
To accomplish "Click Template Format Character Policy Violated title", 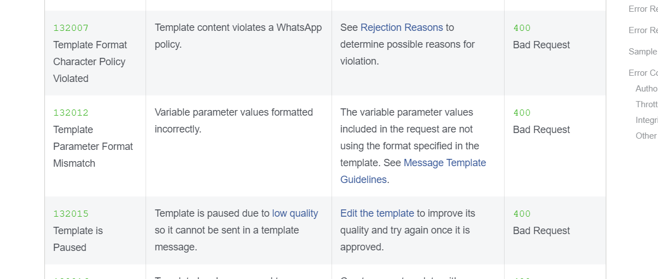I will click(x=90, y=62).
